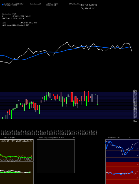Click the 'Day Vol: 0 M' label
This screenshot has height=184, width=139.
tap(87, 8)
